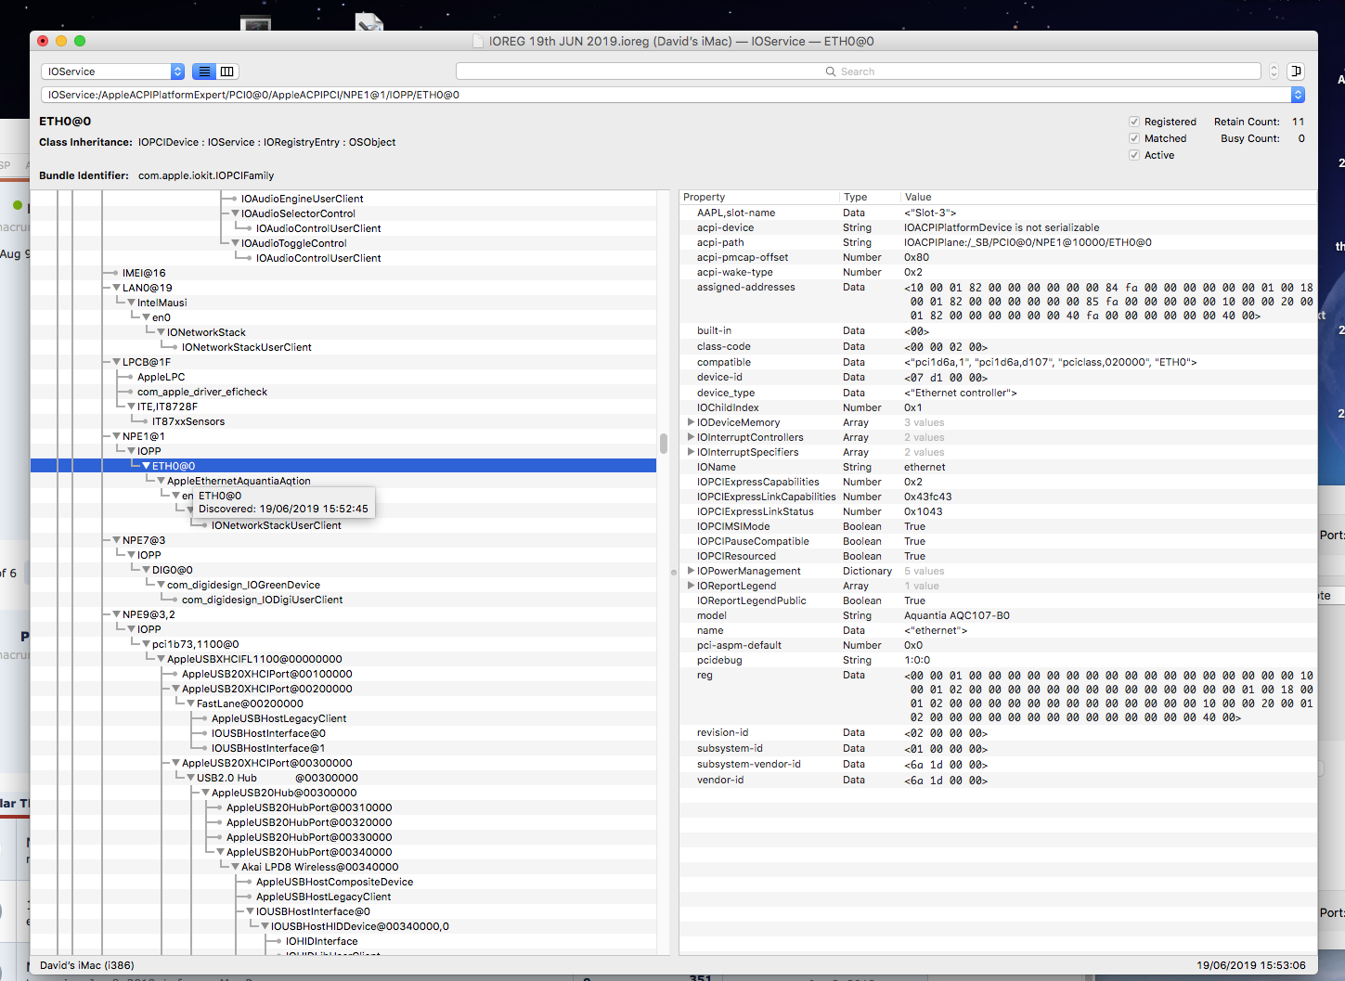Click the search field stepper arrows
The image size is (1345, 981).
point(1274,71)
